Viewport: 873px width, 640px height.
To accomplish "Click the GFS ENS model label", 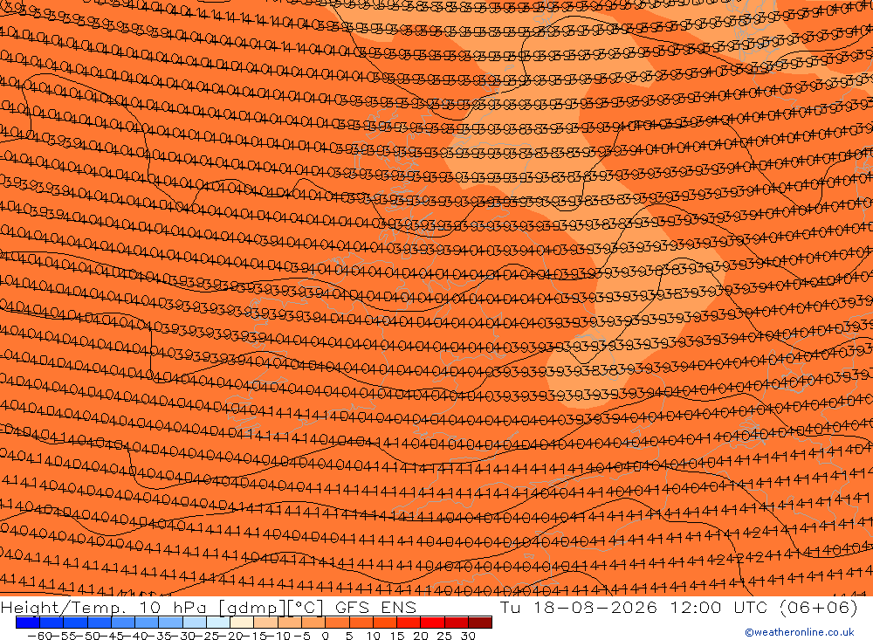I will click(375, 607).
